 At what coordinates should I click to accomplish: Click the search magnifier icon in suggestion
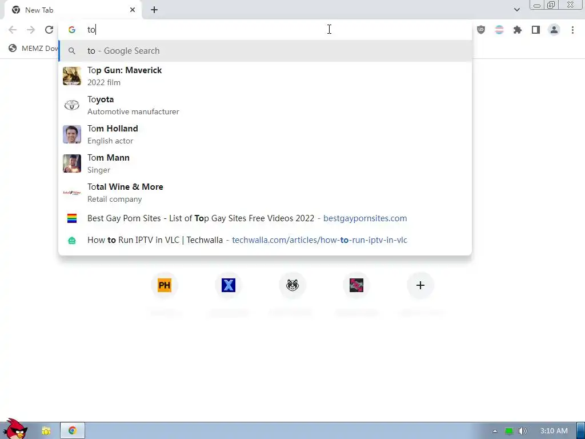[72, 51]
